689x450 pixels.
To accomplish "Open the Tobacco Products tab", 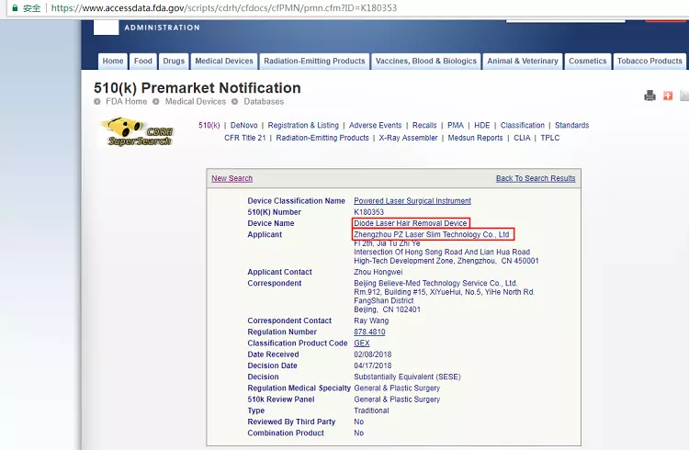I will coord(649,62).
